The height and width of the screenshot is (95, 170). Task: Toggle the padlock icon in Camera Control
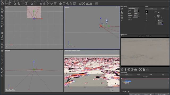[x=144, y=70]
